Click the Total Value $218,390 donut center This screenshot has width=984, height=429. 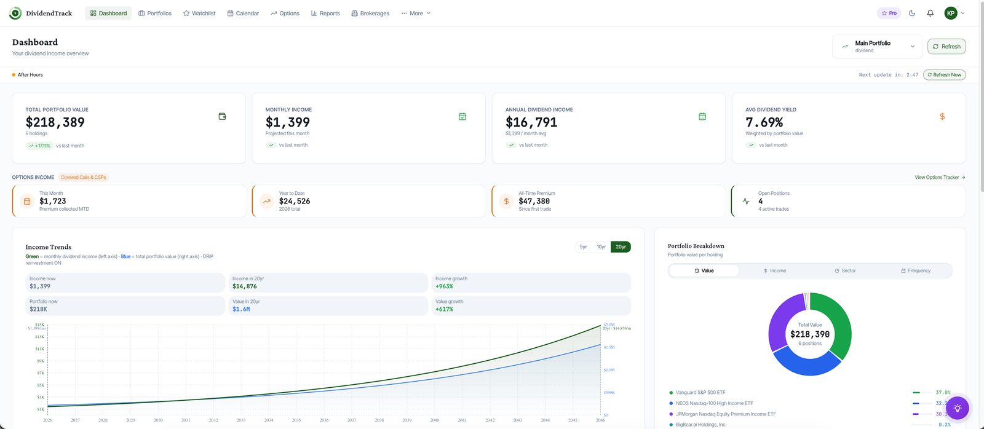[x=810, y=334]
